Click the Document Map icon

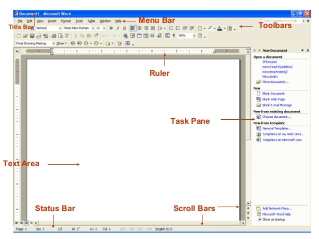coord(167,36)
